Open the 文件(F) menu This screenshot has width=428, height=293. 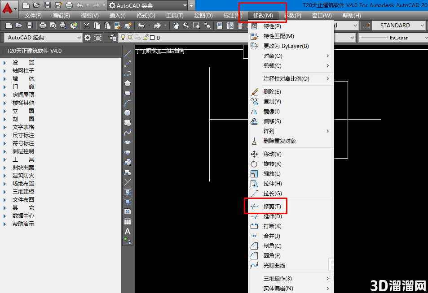click(x=33, y=16)
